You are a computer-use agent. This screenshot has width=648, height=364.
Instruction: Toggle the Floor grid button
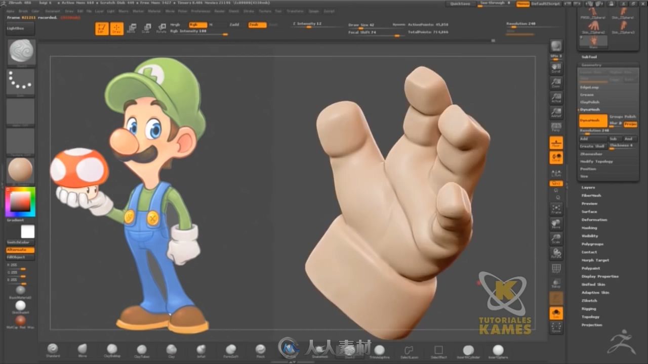coord(556,143)
